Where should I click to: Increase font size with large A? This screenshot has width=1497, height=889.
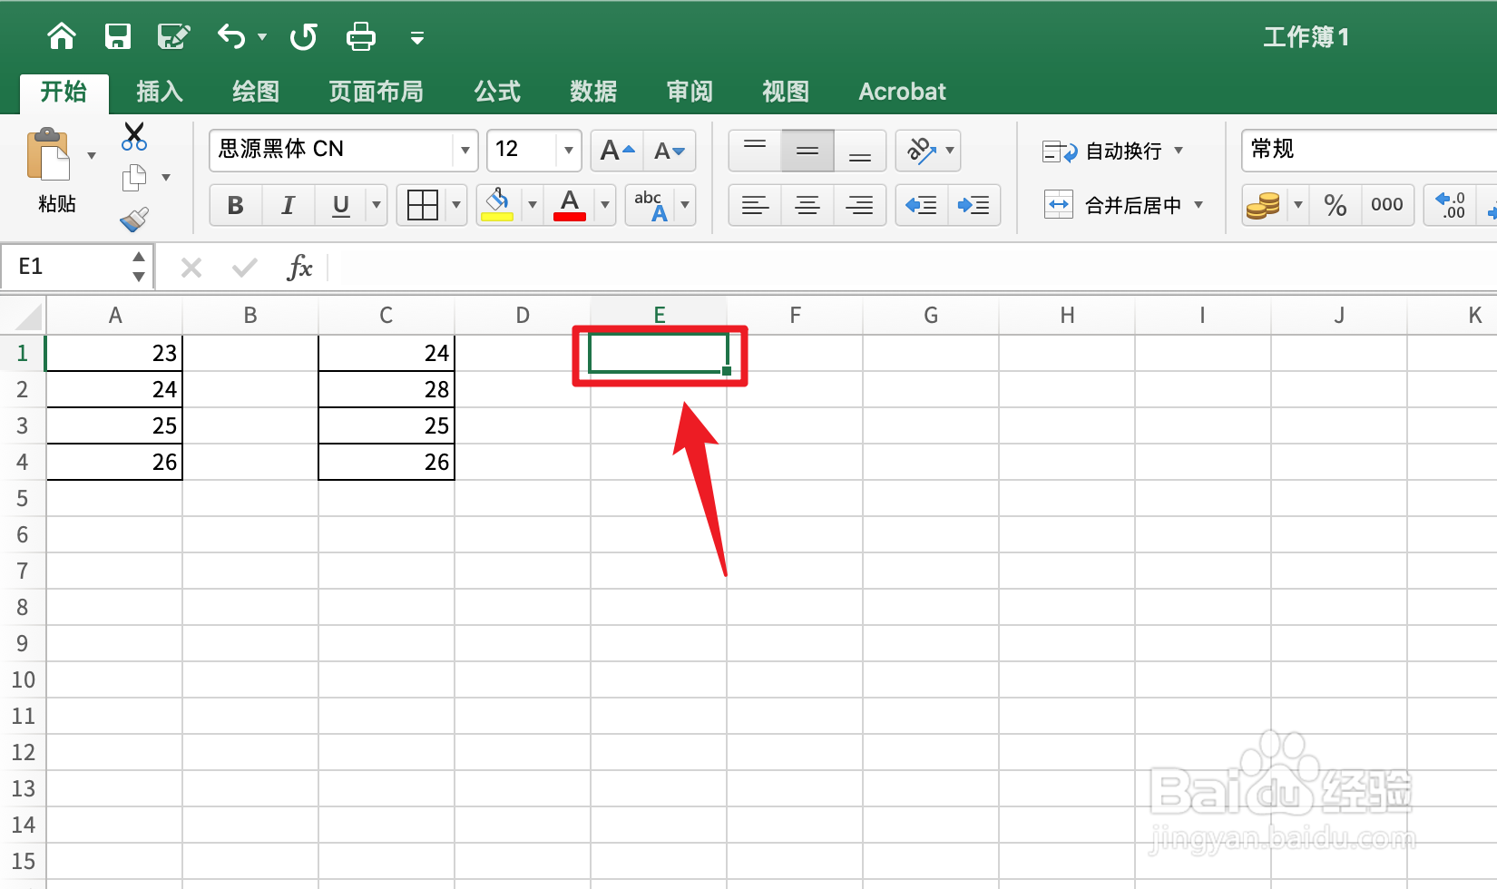[x=617, y=151]
